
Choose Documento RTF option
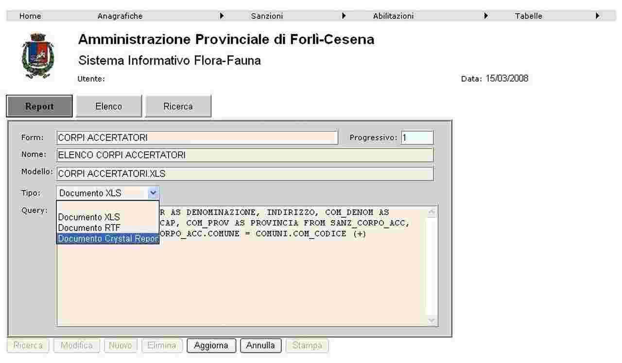click(89, 228)
